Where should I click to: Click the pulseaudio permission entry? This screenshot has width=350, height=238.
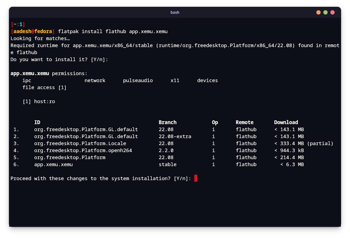(138, 80)
